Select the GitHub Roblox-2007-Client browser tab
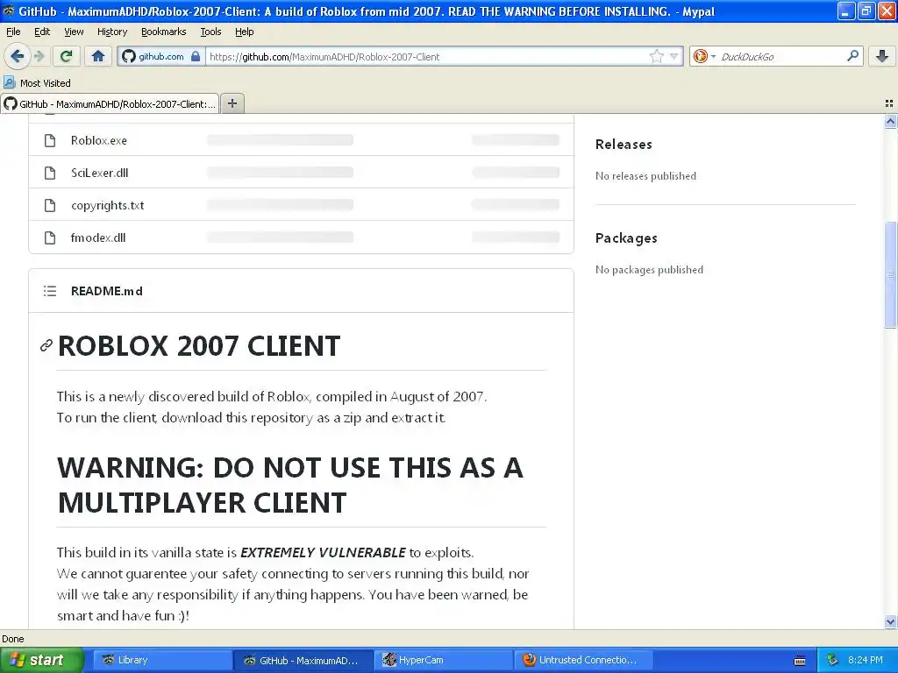Viewport: 898px width, 673px height. tap(110, 104)
